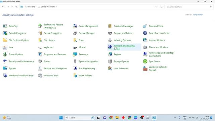215x121 pixels.
Task: Open the recent locations dropdown arrow
Action: tap(12, 7)
